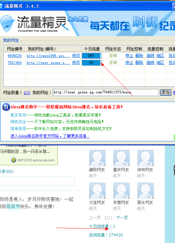Open URL ID 6699226 link
The image size is (175, 243).
(x=15, y=56)
